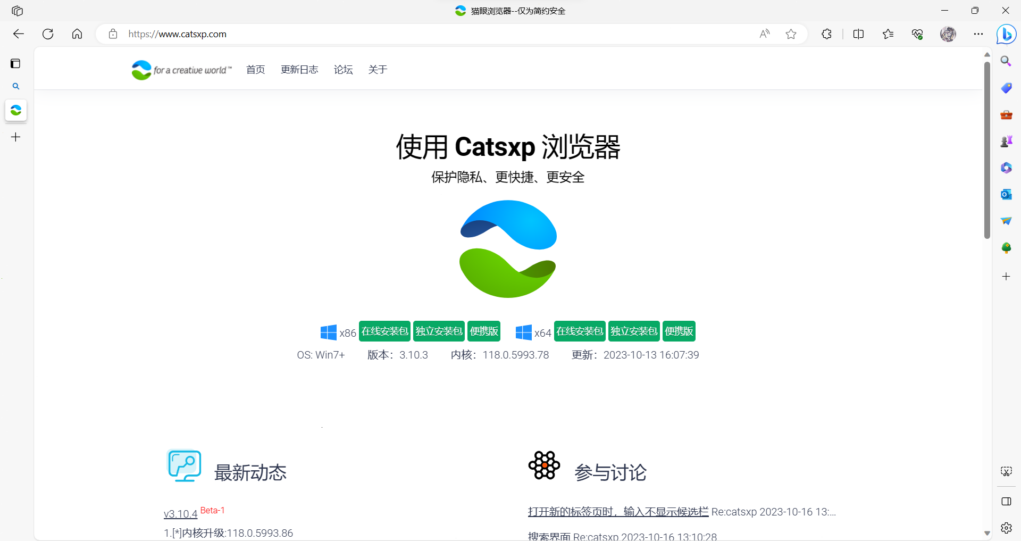The image size is (1021, 541).
Task: Open the browser home page
Action: pyautogui.click(x=77, y=34)
